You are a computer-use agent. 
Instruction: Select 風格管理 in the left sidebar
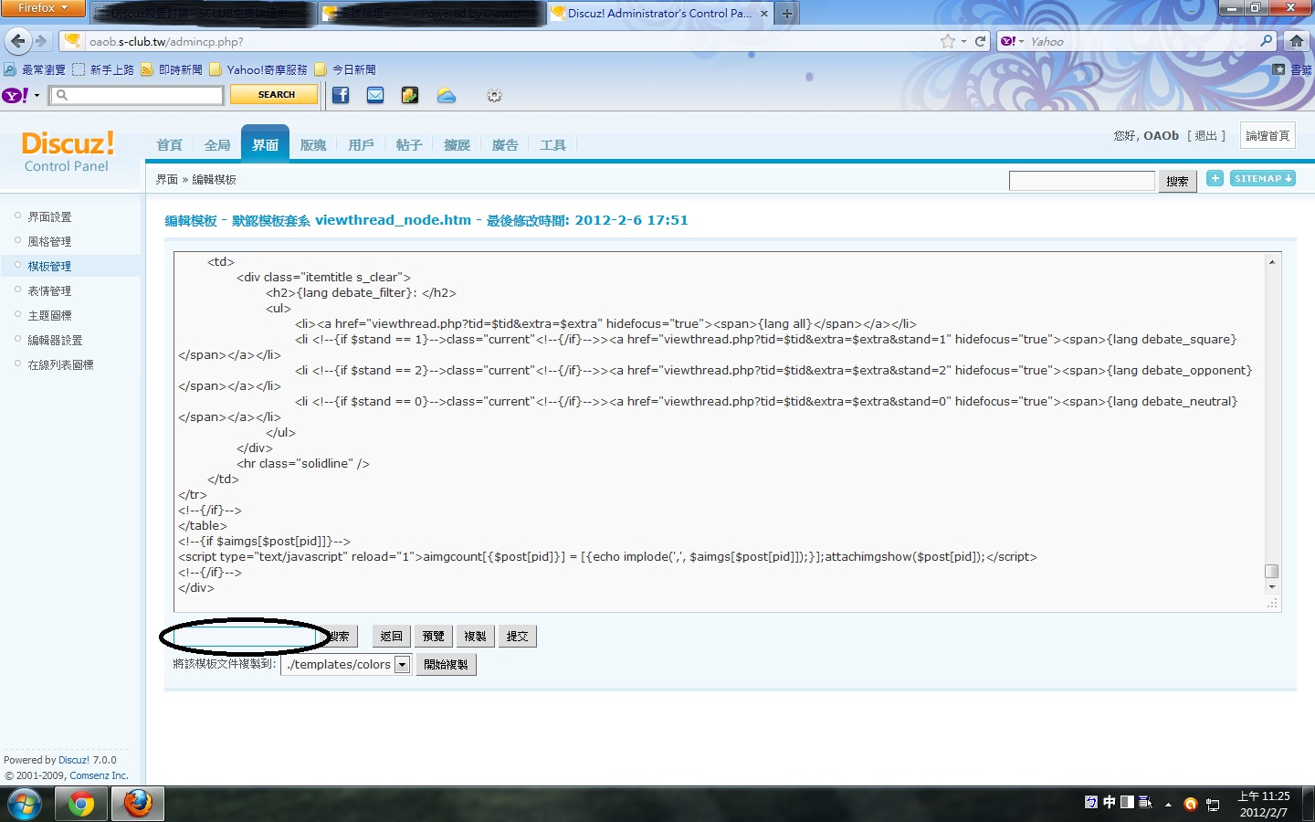click(49, 241)
